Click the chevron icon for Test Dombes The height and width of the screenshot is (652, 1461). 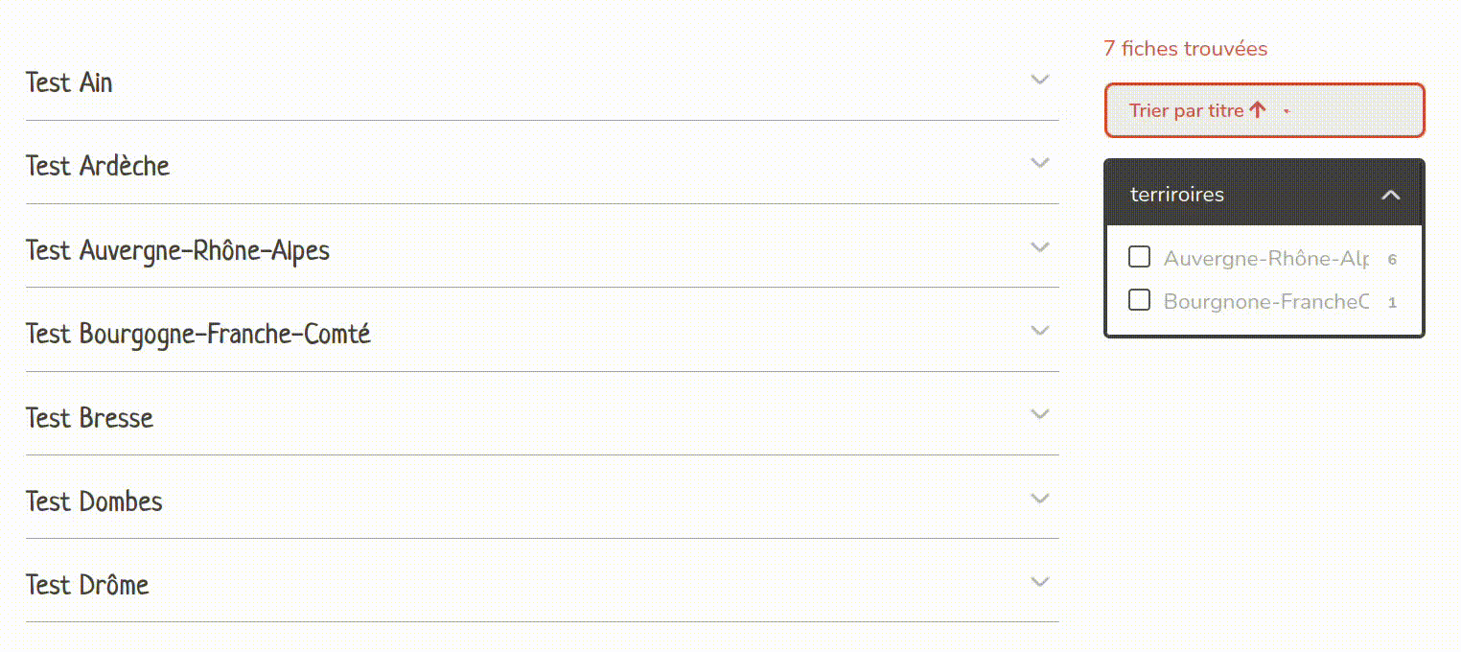1040,499
